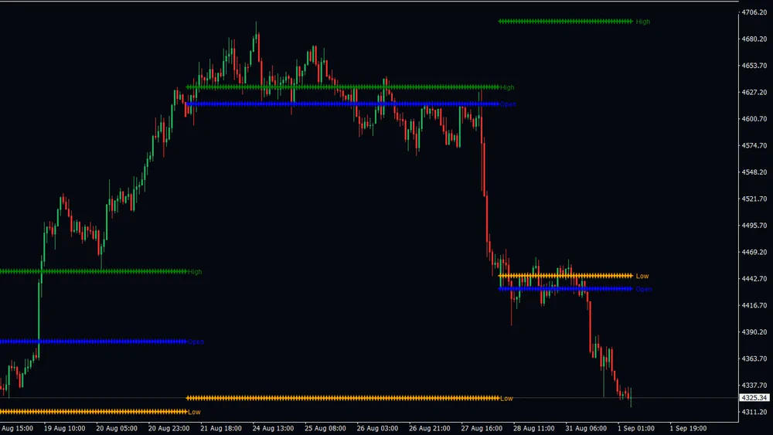773x435 pixels.
Task: Click the High label at the 4627.20 level
Action: tap(507, 87)
